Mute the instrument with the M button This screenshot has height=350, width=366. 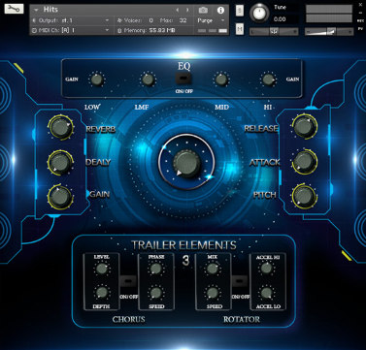pyautogui.click(x=240, y=29)
